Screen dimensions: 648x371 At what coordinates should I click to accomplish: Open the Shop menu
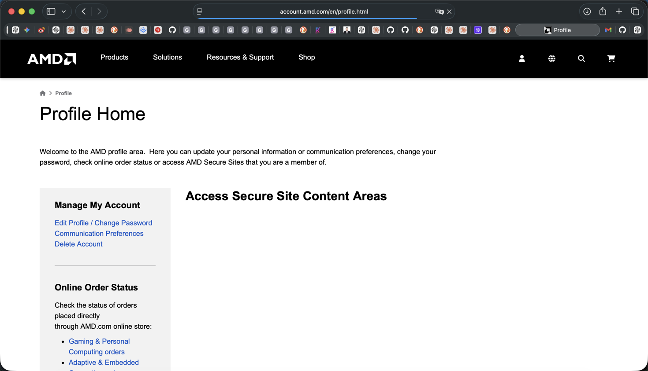pyautogui.click(x=307, y=57)
